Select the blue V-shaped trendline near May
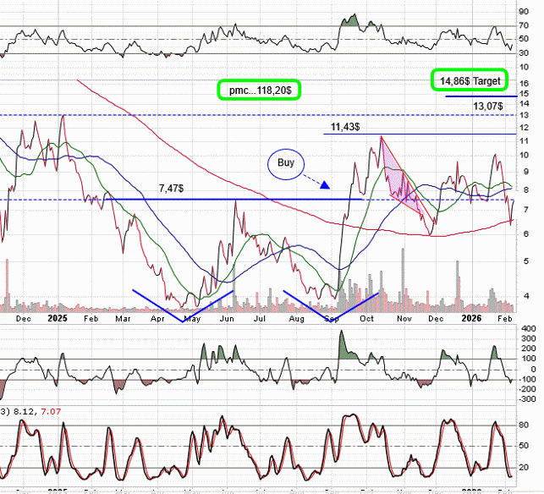Image resolution: width=544 pixels, height=494 pixels. tap(182, 307)
